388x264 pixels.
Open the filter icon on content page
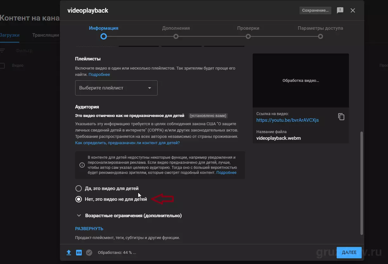coord(2,51)
